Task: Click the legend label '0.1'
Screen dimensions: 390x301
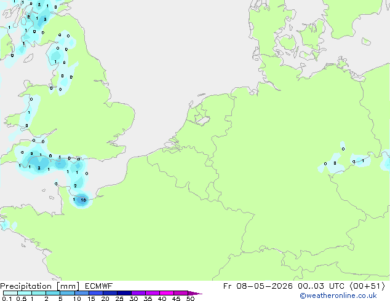Action: (7, 299)
